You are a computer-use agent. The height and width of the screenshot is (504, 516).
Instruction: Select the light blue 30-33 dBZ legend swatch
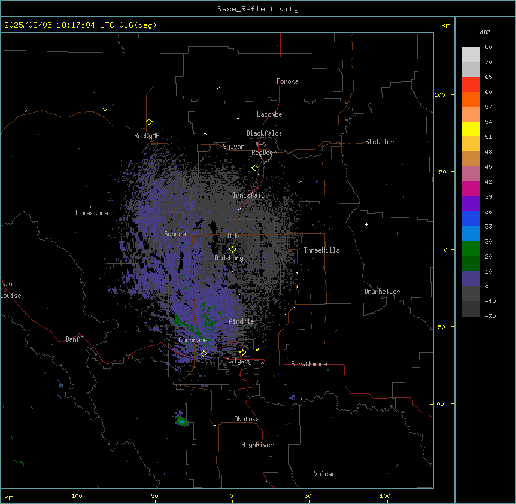point(471,233)
